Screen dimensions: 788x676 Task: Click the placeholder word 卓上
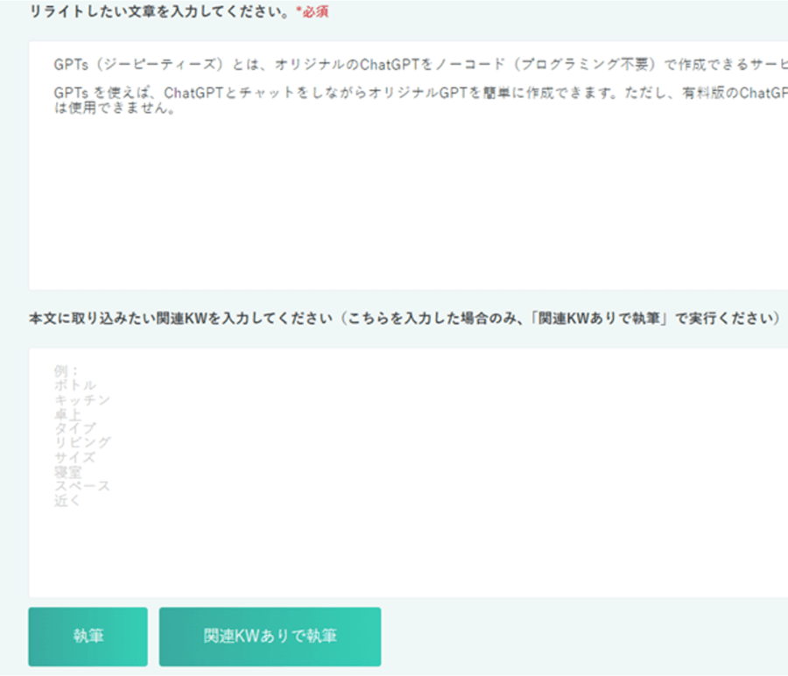click(x=67, y=414)
